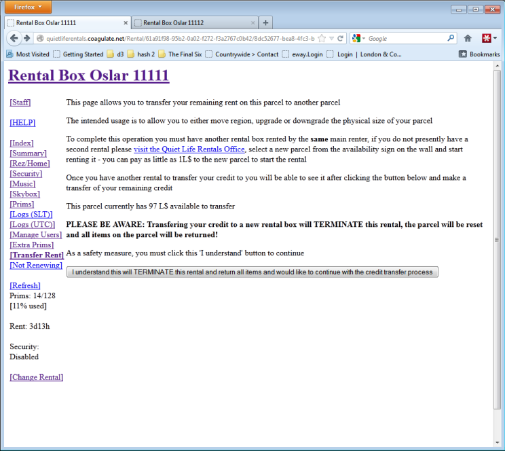Click in the Google search input field
Screen dimensions: 505x451
406,39
